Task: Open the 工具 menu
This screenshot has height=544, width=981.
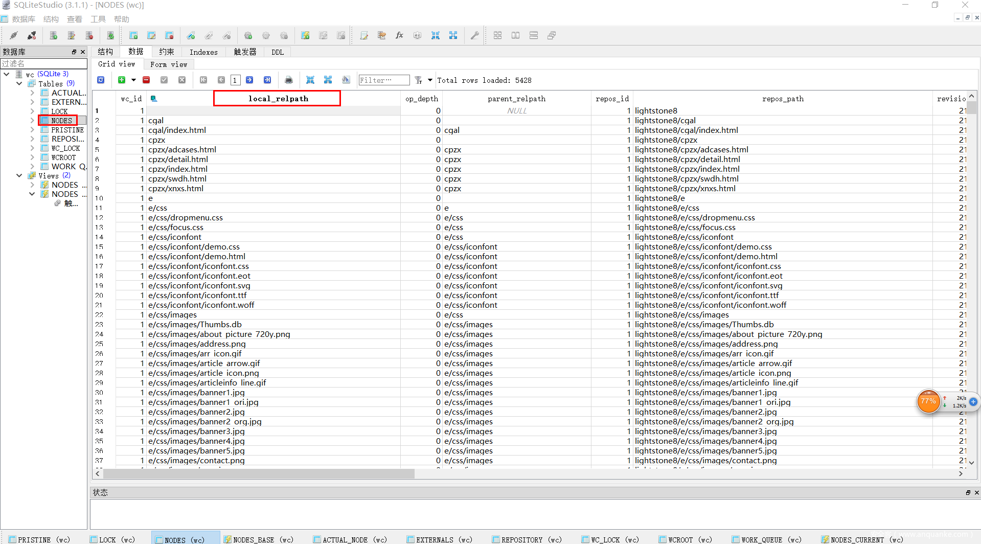Action: pos(98,19)
